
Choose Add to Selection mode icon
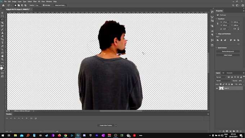tap(19, 5)
